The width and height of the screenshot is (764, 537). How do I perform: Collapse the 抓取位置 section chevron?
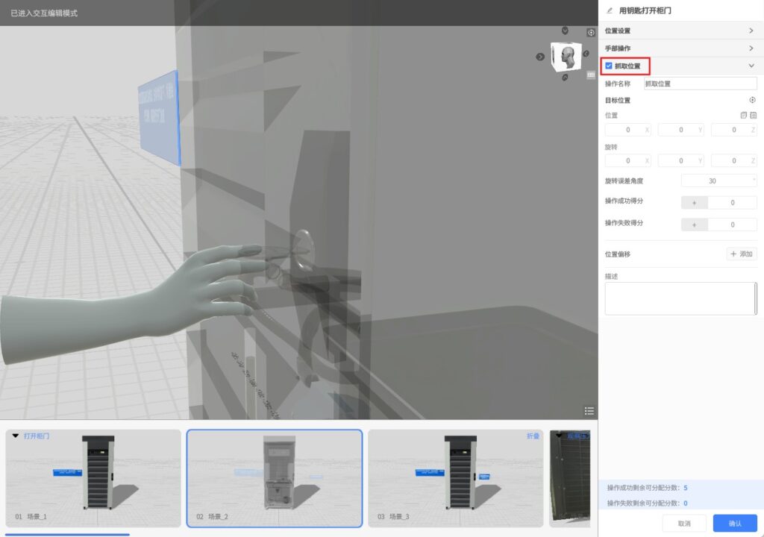tap(751, 66)
